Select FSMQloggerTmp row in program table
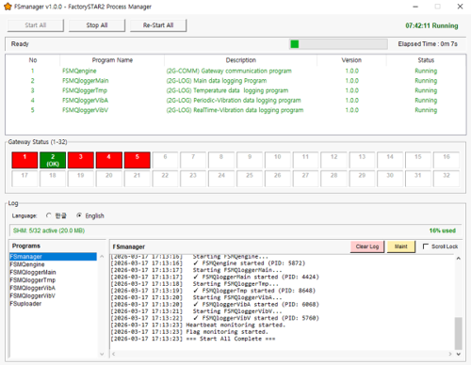The image size is (471, 365). [x=235, y=90]
